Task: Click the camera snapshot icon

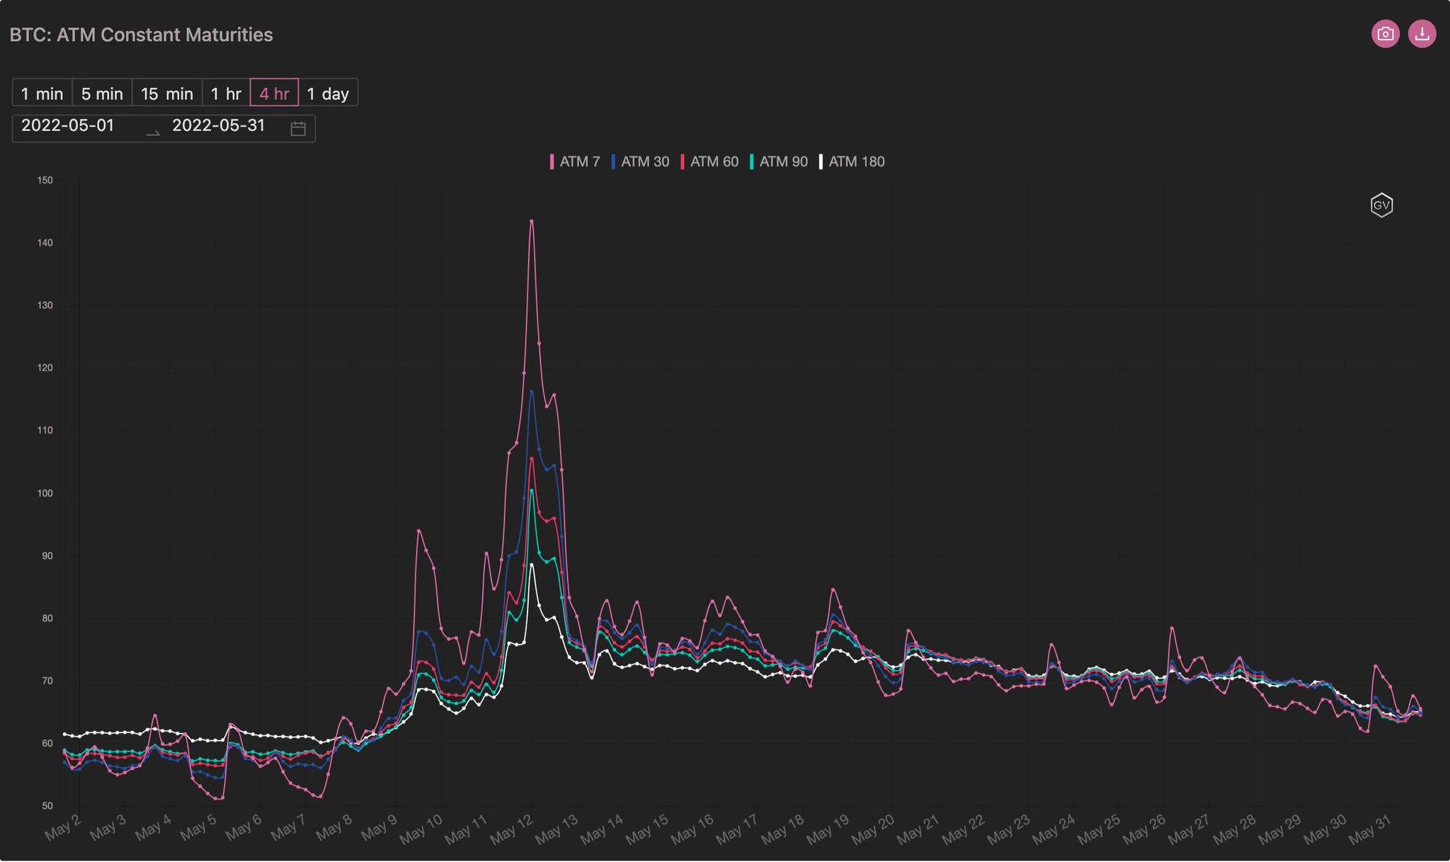Action: 1386,33
